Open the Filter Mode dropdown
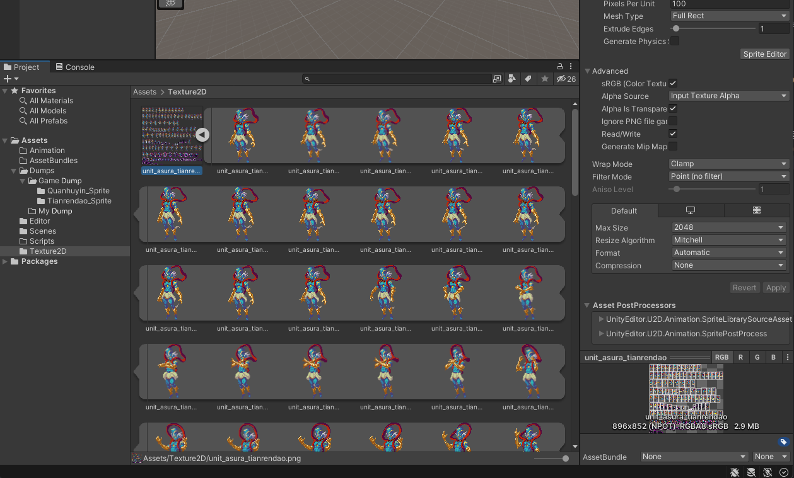794x478 pixels. tap(729, 176)
